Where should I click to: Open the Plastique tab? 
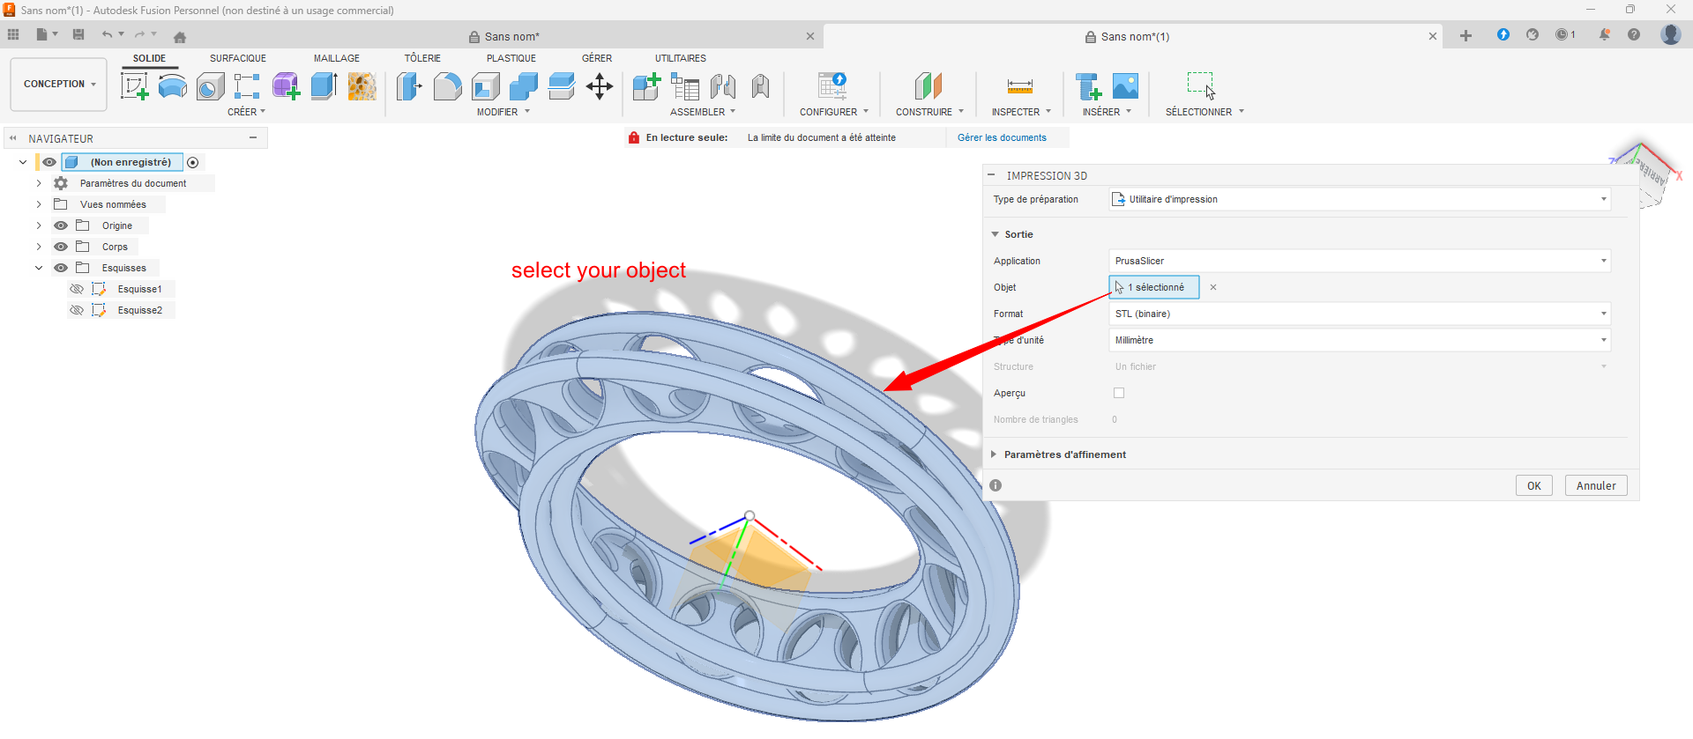[511, 58]
